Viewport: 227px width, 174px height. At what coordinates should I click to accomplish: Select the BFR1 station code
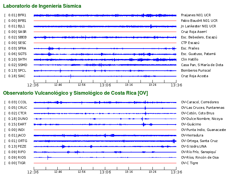click(x=22, y=15)
